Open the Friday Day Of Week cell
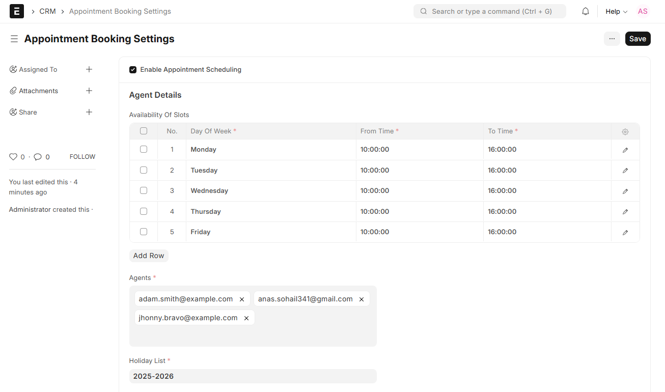 point(271,232)
